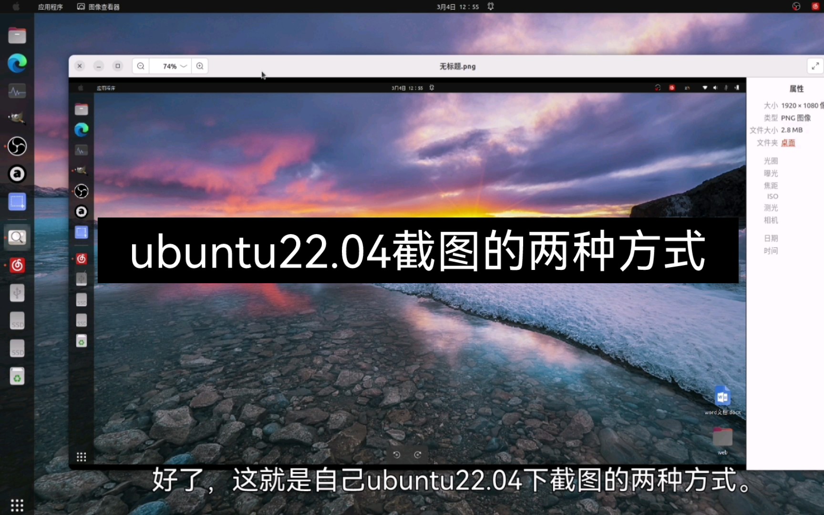Click the PNG 图像 type value

click(796, 118)
